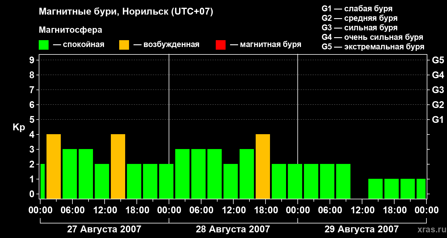
Task: Select the 'G3 — сильная буря' line
Action: (359, 28)
